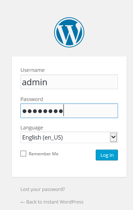Tick the Remember Me checkbox
The image size is (133, 210).
(23, 154)
